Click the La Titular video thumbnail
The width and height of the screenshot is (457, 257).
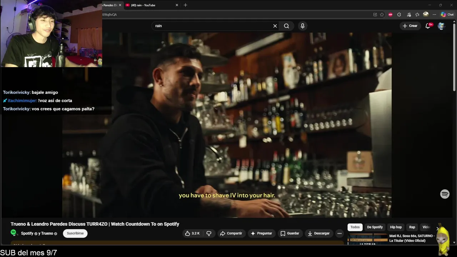coord(367,238)
